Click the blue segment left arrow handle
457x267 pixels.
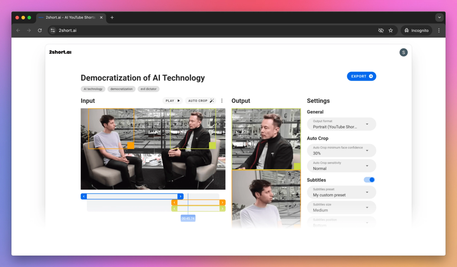(x=84, y=197)
